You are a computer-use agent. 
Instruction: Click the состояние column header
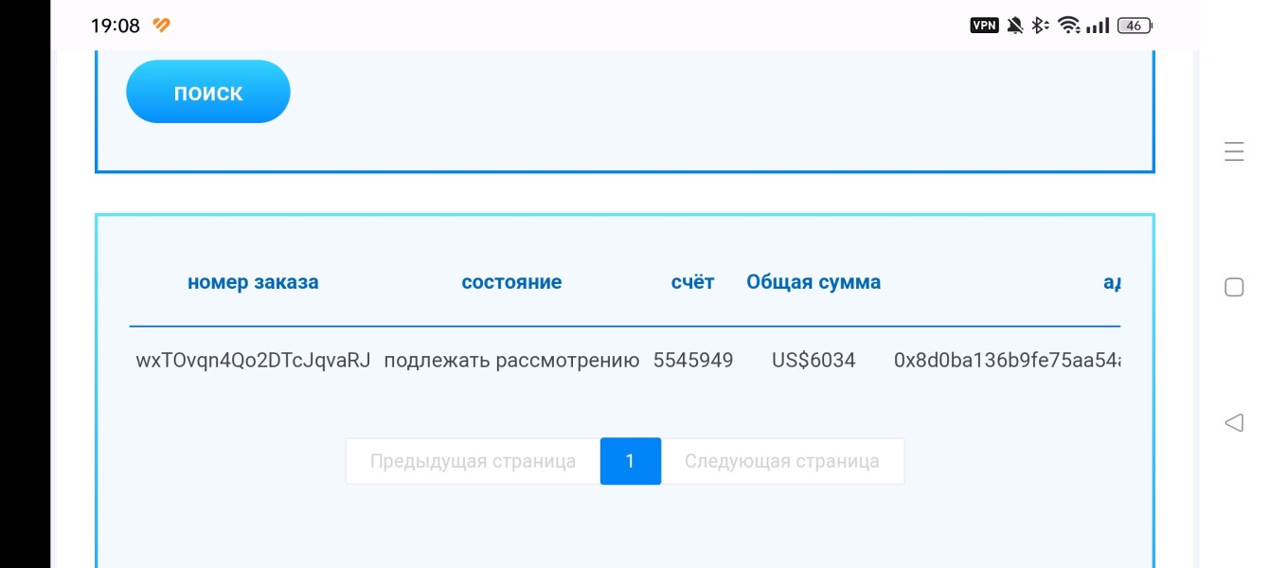511,282
